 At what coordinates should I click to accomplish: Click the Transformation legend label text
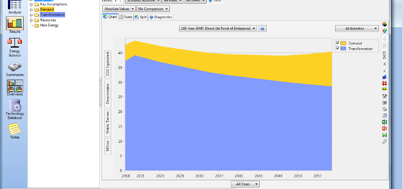click(360, 49)
